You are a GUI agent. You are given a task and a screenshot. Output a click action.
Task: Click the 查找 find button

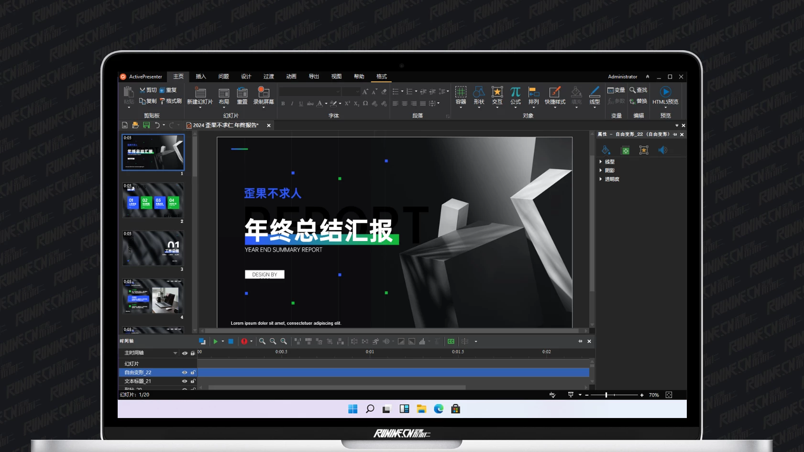pyautogui.click(x=639, y=90)
